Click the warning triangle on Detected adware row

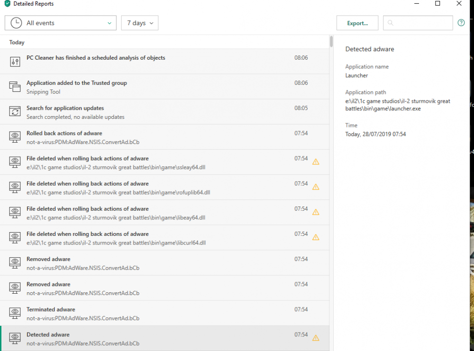(316, 338)
